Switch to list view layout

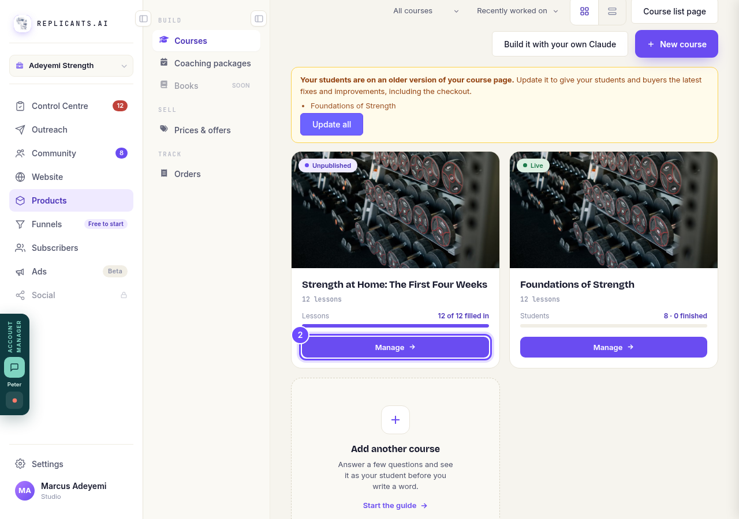(x=612, y=12)
